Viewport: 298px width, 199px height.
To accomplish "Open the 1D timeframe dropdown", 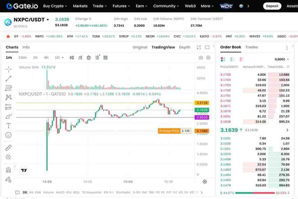I will point(59,57).
